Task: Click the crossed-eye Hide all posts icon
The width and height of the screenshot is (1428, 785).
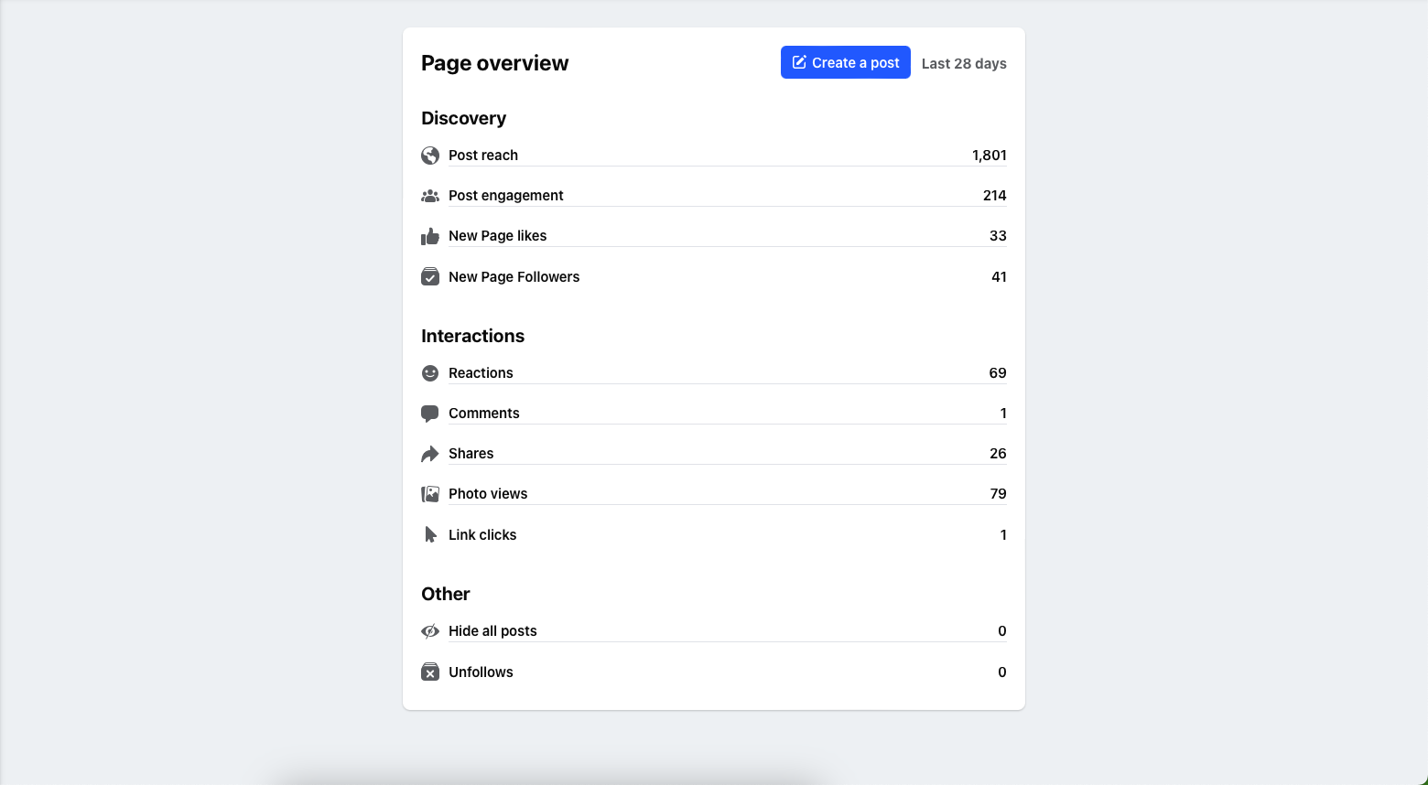Action: point(430,631)
